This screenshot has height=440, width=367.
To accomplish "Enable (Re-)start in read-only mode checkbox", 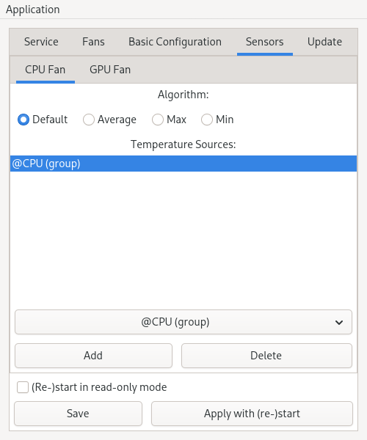I will click(x=23, y=387).
